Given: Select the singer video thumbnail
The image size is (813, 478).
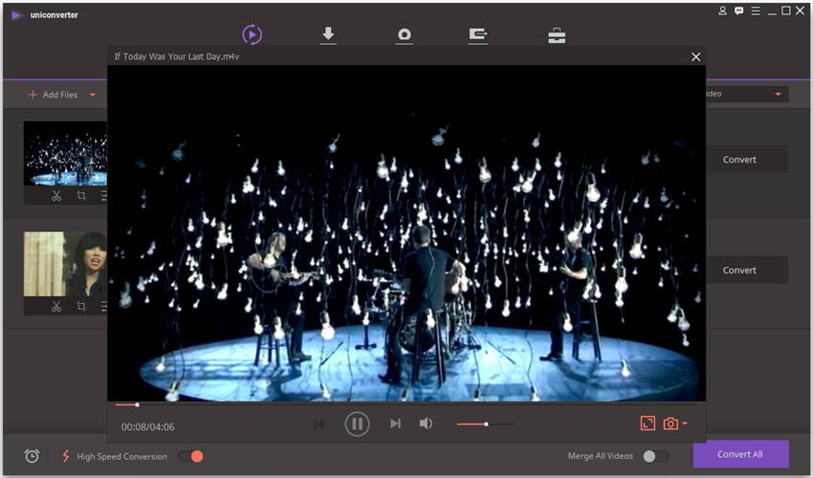Looking at the screenshot, I should tap(65, 264).
